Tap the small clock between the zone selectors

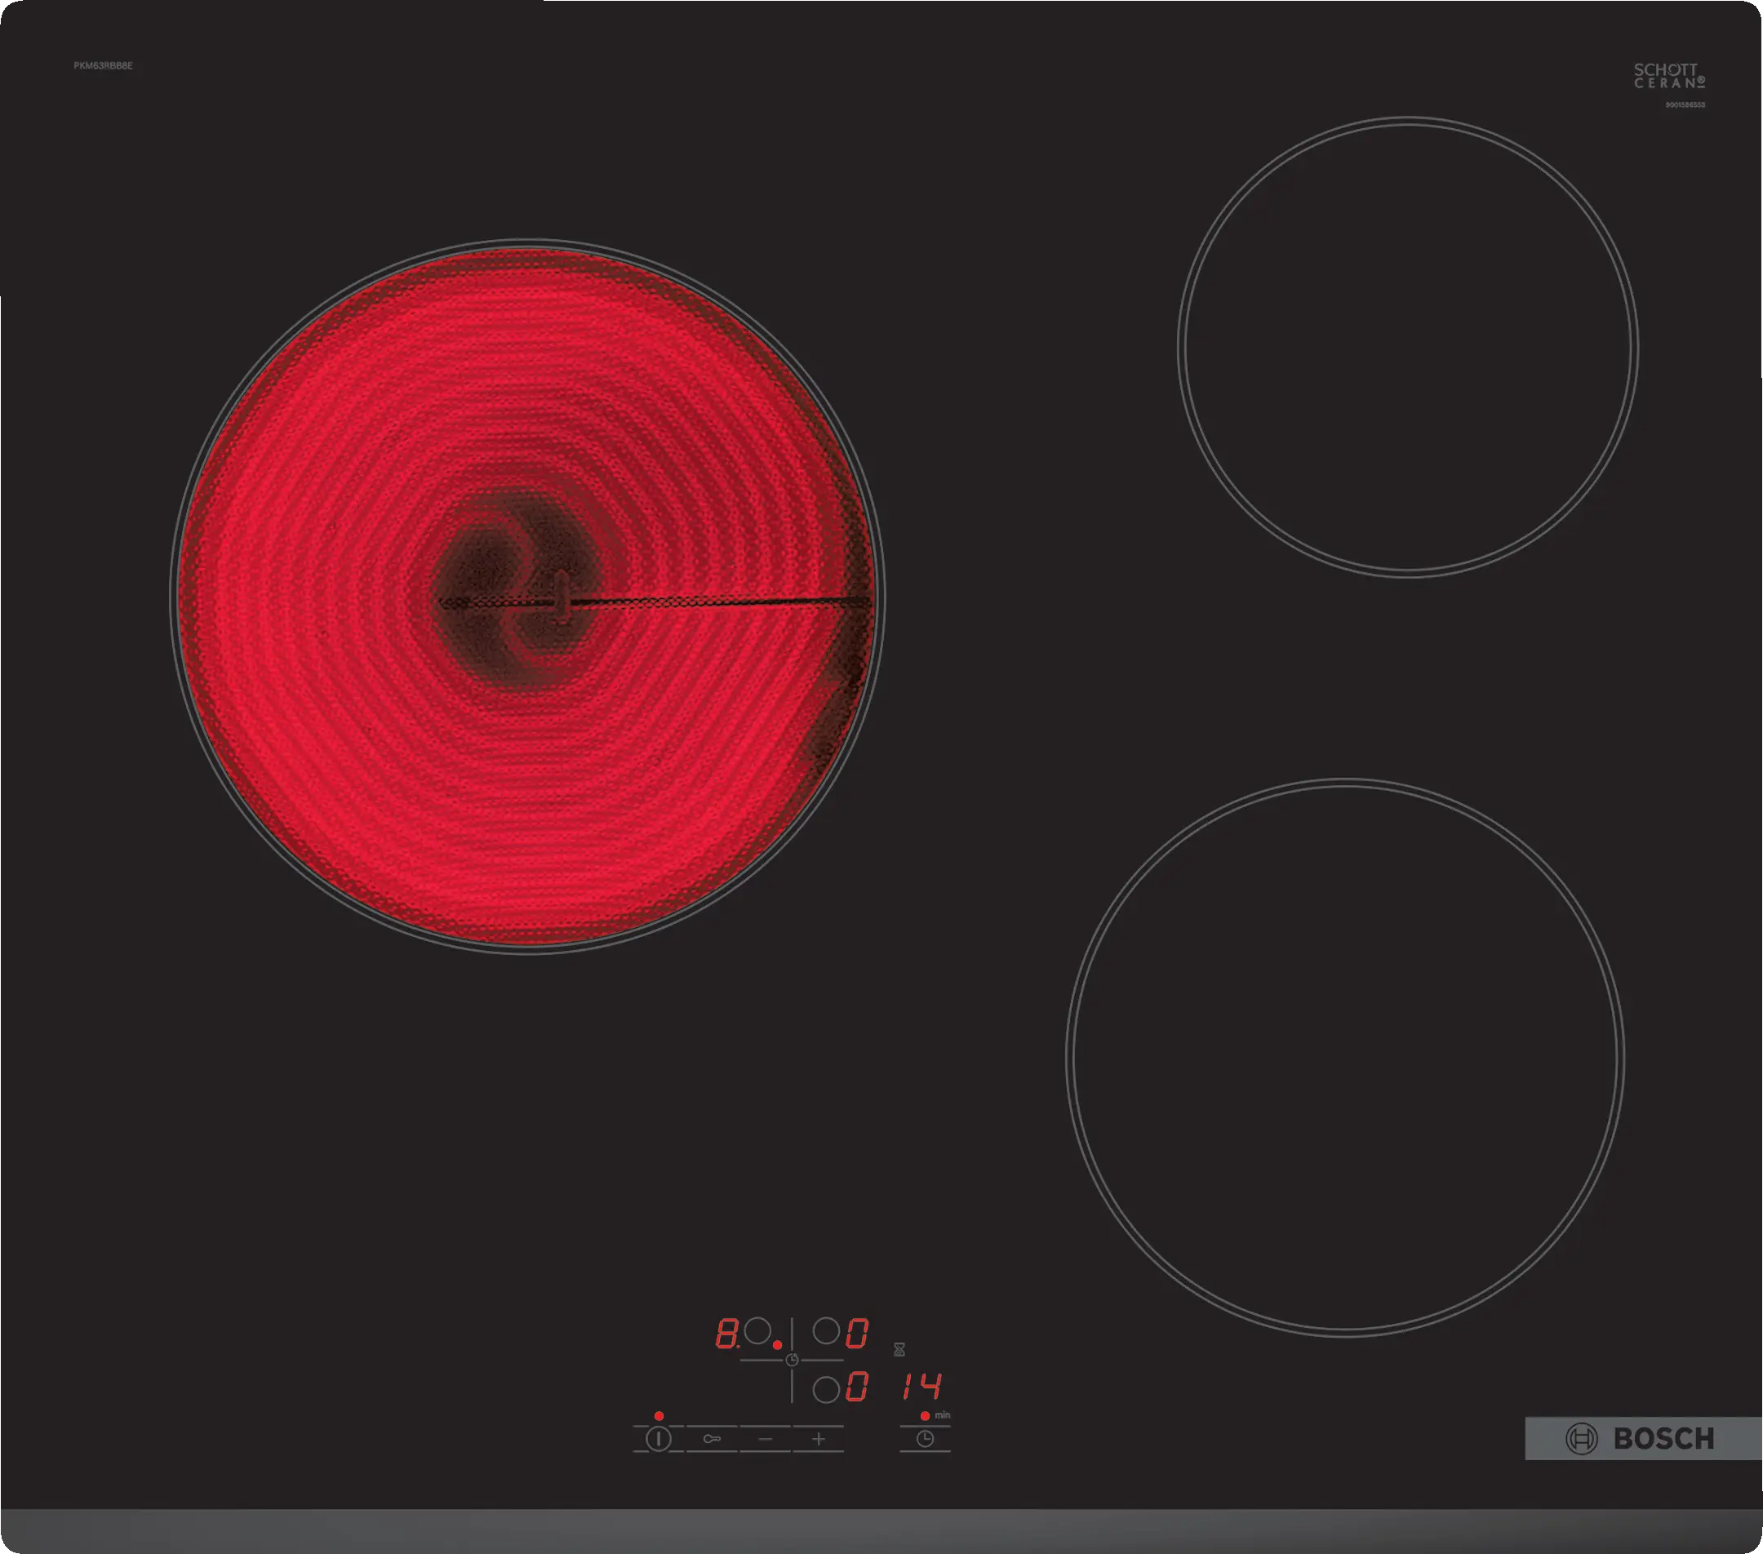point(792,1360)
